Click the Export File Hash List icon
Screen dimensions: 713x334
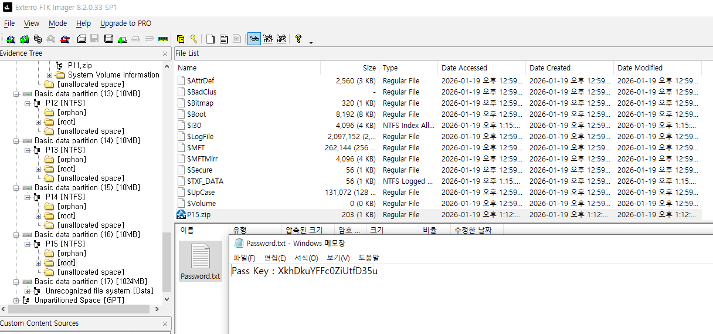(223, 39)
